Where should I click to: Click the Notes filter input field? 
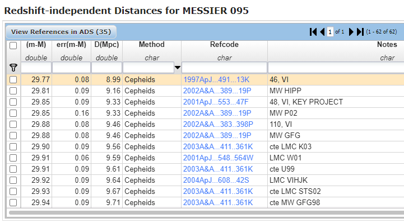(336, 68)
